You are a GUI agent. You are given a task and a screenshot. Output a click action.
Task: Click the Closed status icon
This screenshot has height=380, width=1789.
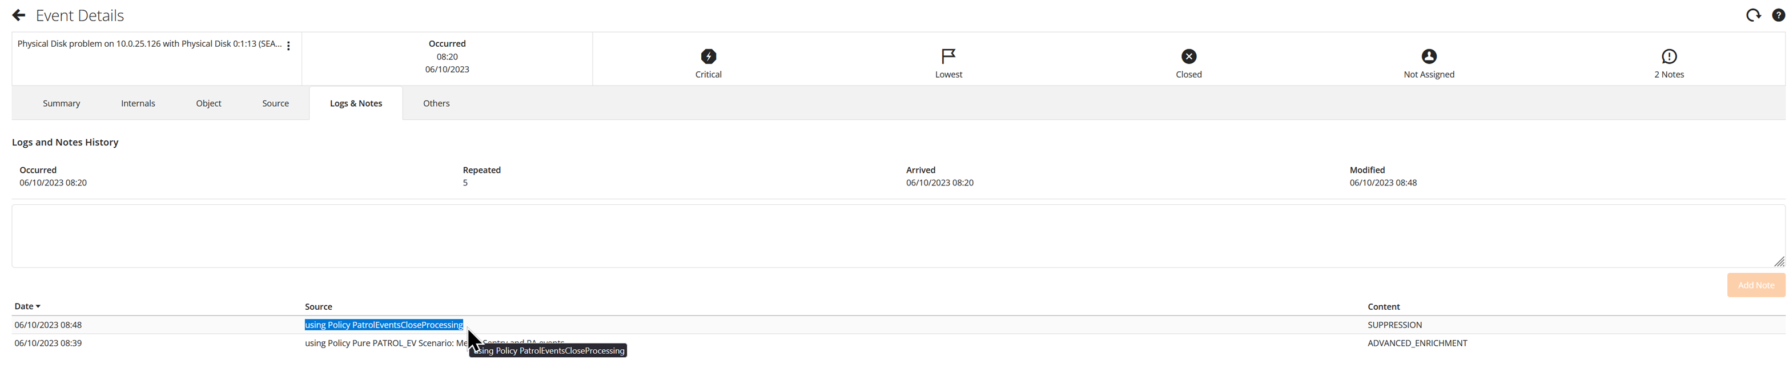pyautogui.click(x=1188, y=56)
